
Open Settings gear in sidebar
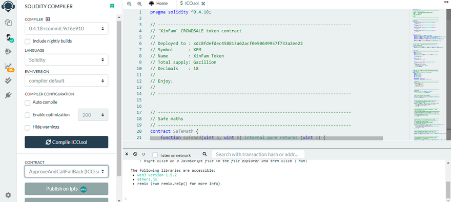point(8,195)
